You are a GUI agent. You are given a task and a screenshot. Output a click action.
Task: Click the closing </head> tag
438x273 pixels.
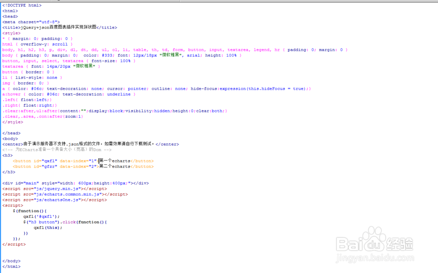point(11,133)
